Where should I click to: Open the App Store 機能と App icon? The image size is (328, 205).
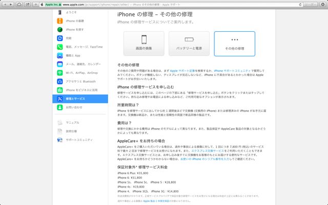60,55
